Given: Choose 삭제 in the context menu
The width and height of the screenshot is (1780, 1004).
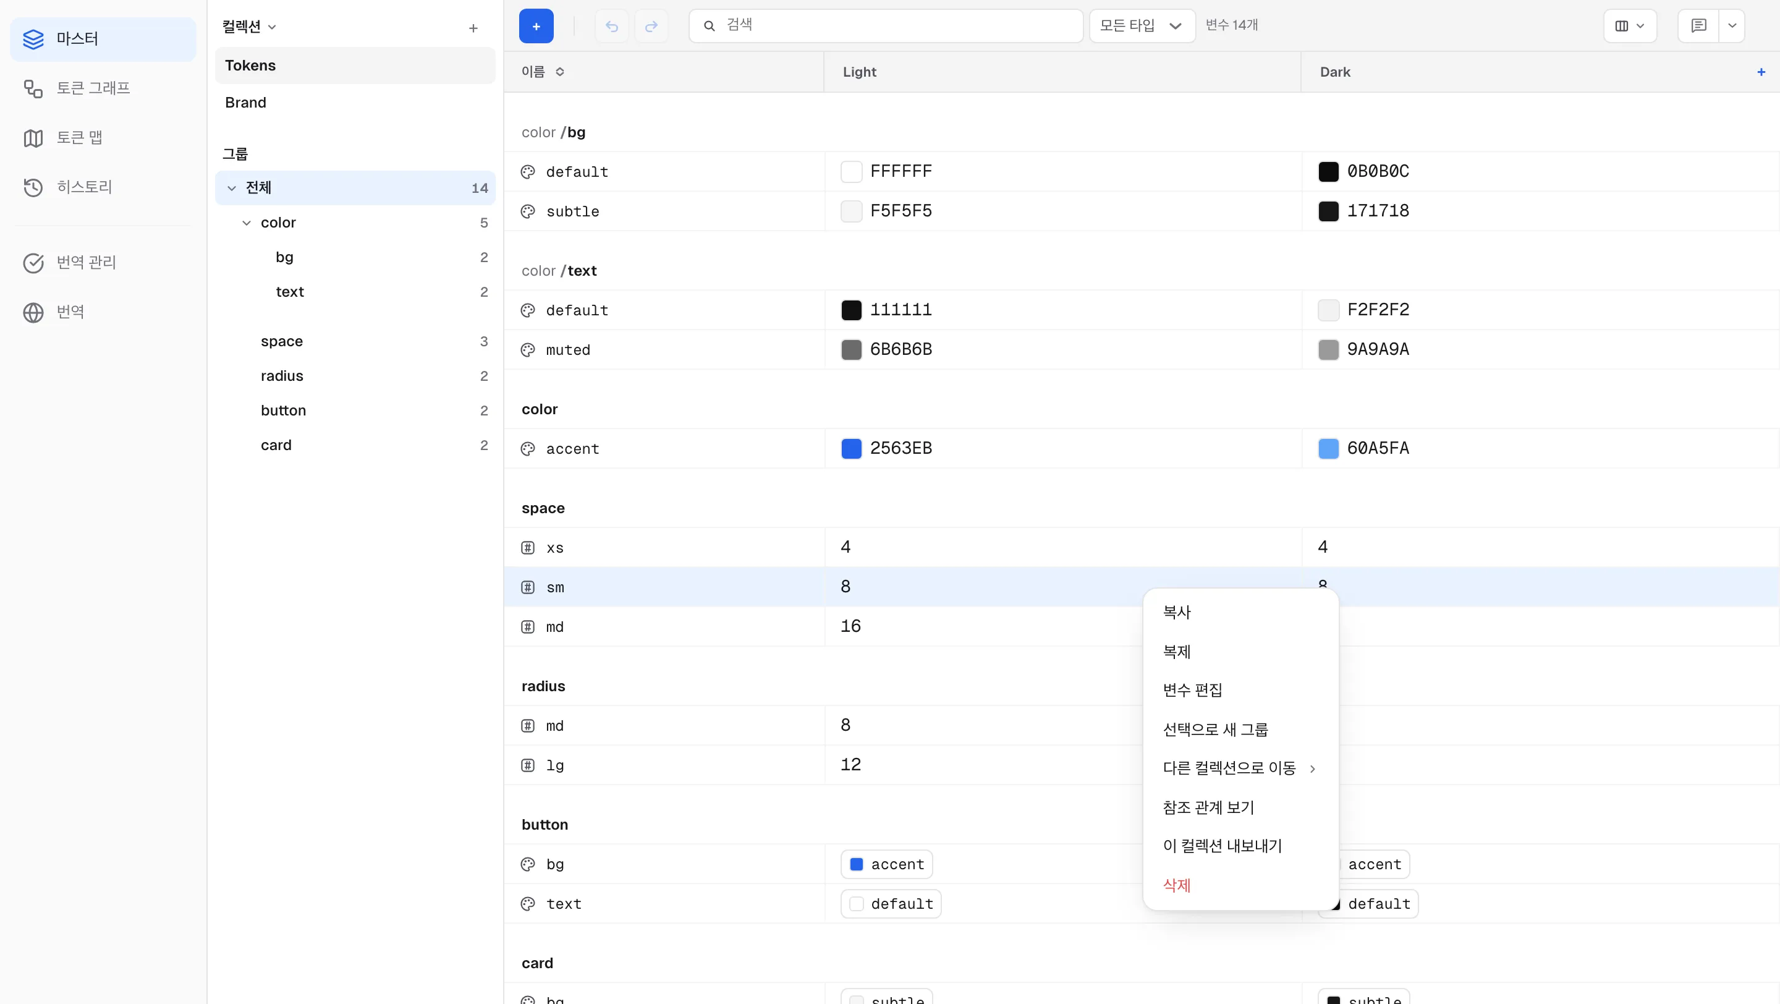Looking at the screenshot, I should (1240, 886).
